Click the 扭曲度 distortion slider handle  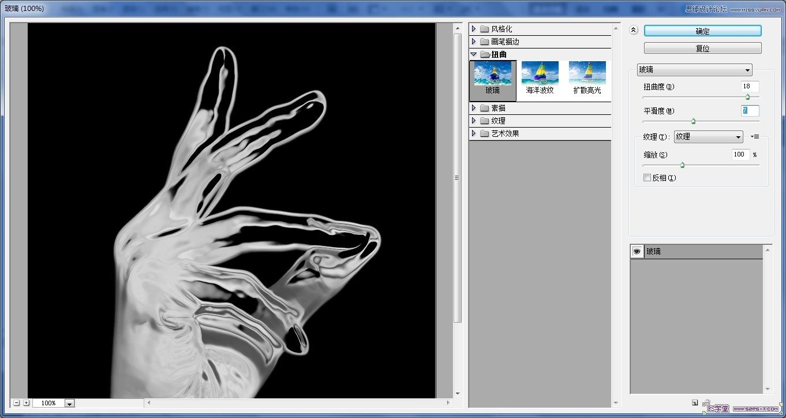(747, 97)
